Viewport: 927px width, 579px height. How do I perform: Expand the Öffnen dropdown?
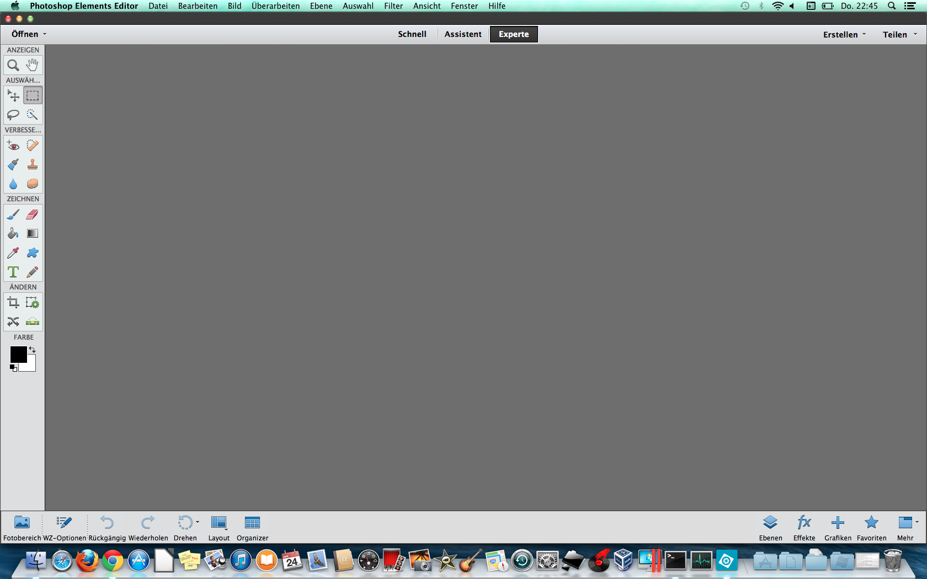29,34
